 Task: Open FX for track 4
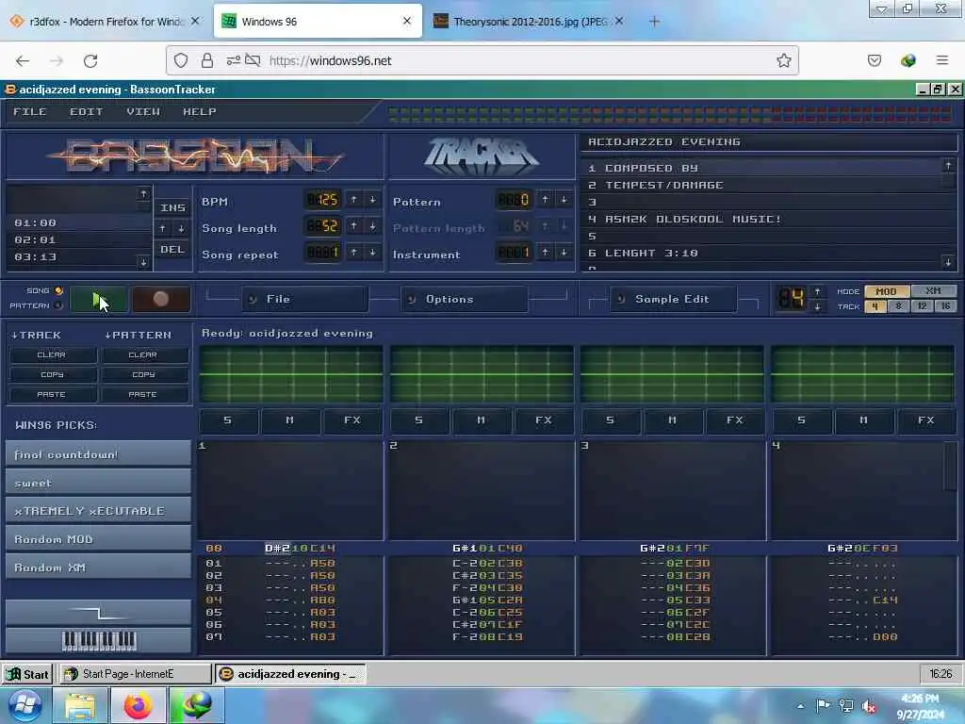[926, 420]
